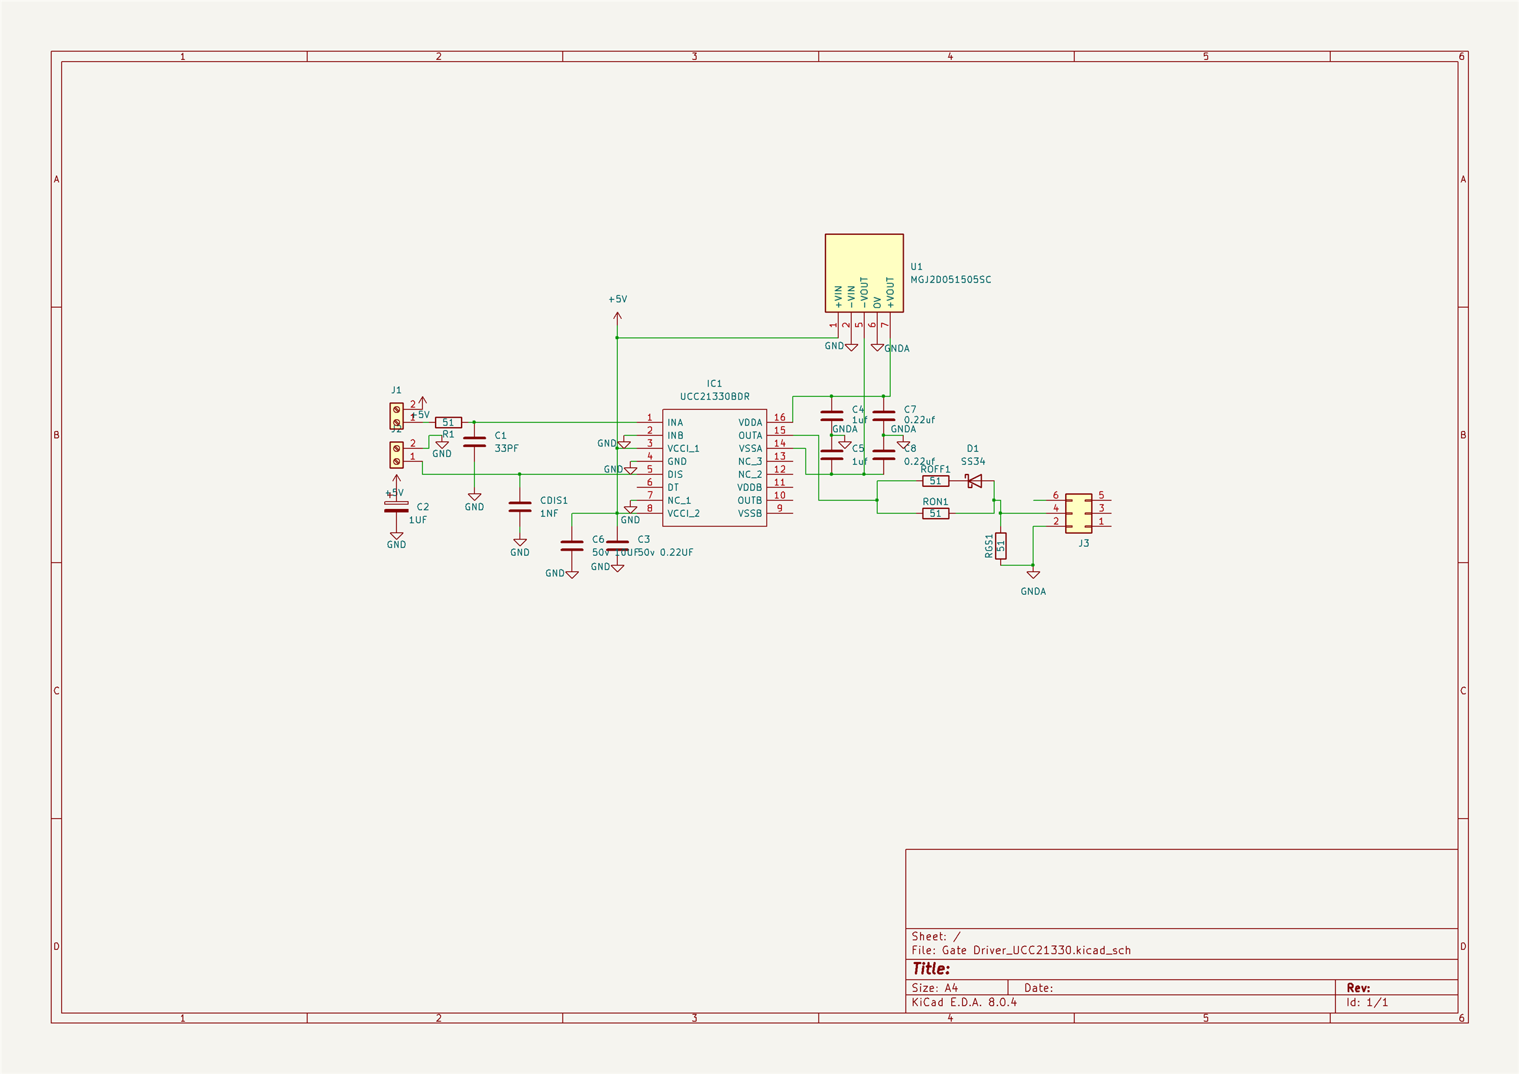The height and width of the screenshot is (1074, 1519).
Task: Click the "U1" reference label
Action: (x=916, y=266)
